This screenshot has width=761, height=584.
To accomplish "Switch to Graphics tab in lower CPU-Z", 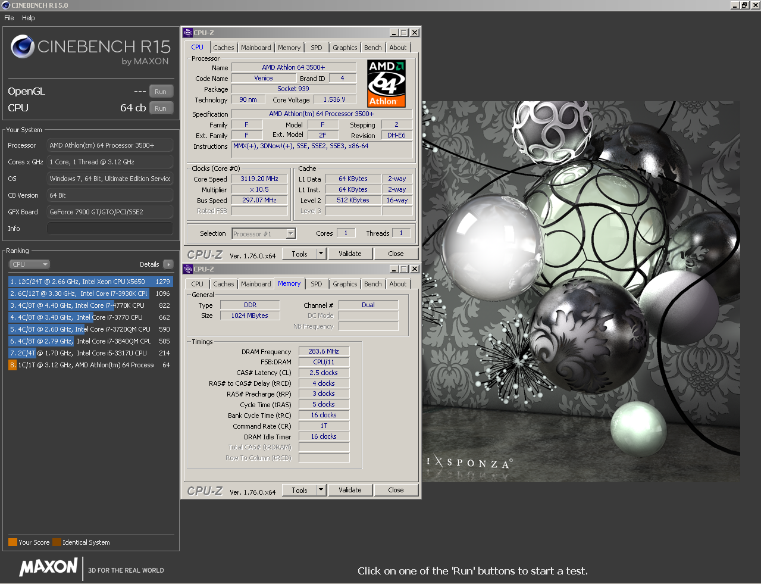I will tap(345, 284).
